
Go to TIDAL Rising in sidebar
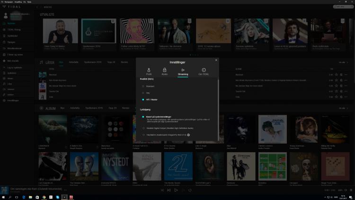click(12, 30)
